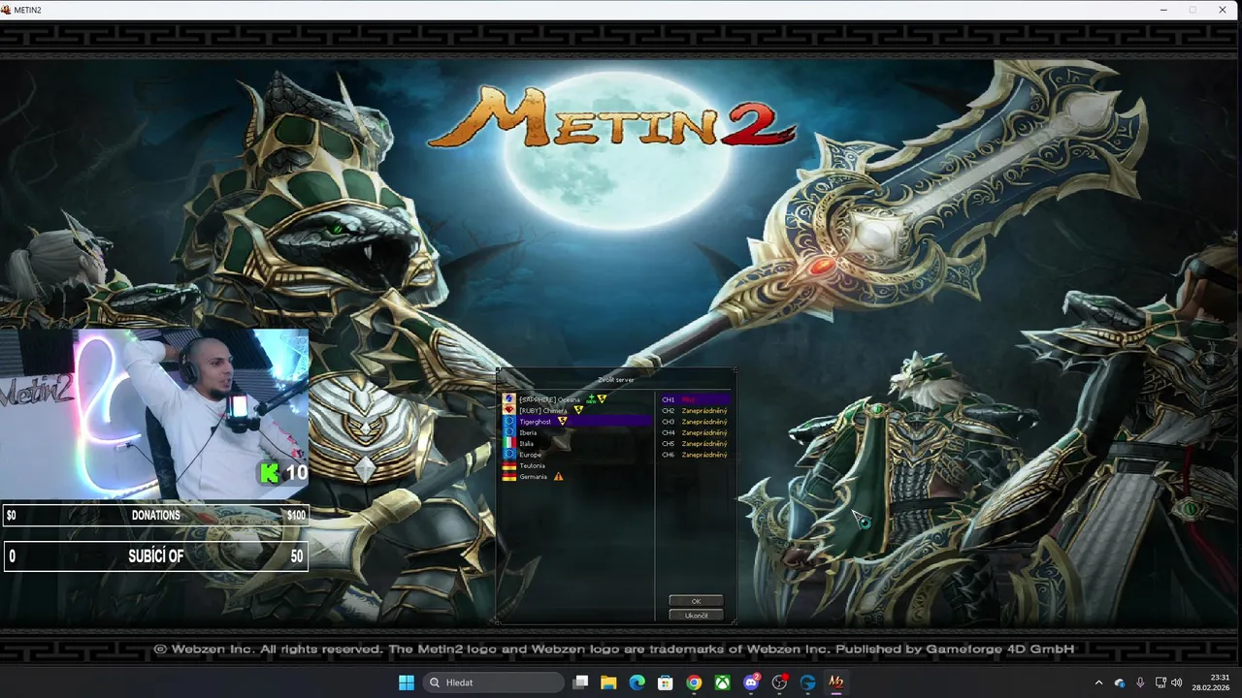Image resolution: width=1242 pixels, height=698 pixels.
Task: Select channel CH5
Action: (694, 443)
